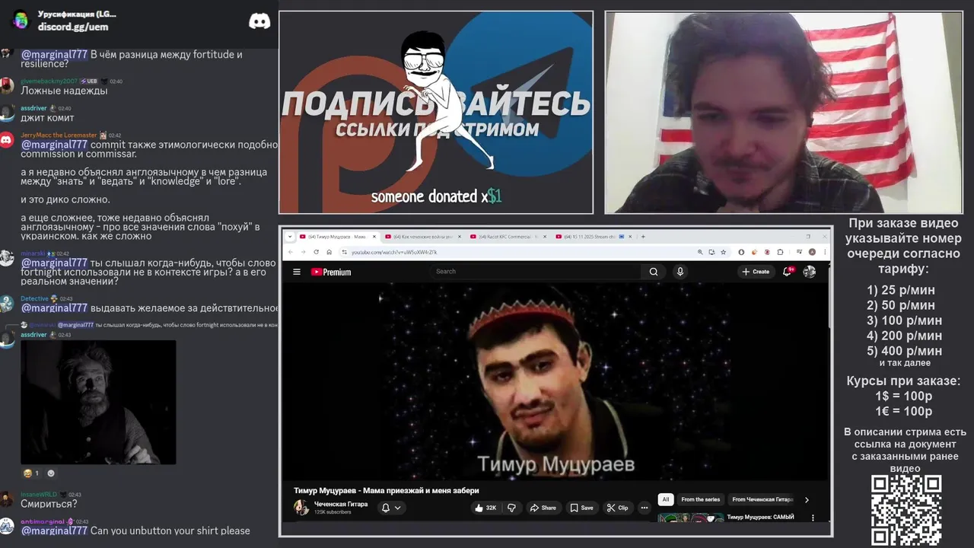Open more actions ellipsis below video

[645, 508]
